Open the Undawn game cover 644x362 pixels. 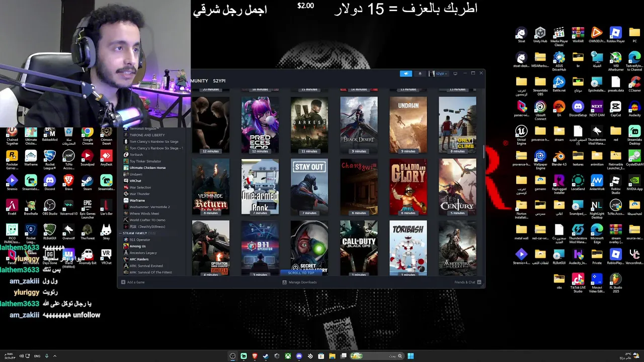pos(408,125)
